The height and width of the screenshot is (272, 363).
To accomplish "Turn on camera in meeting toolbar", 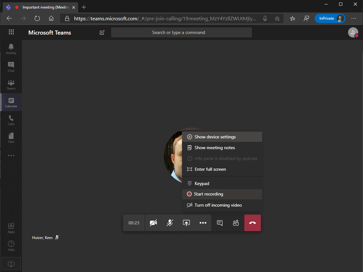I will (153, 223).
